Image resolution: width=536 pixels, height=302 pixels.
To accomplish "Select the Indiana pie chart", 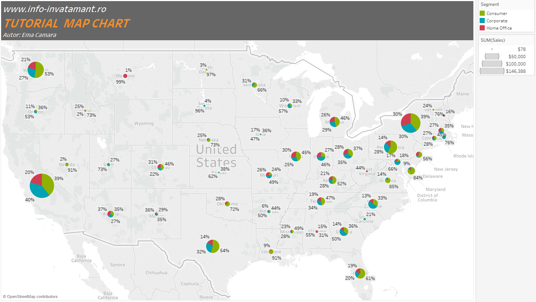I will [321, 156].
